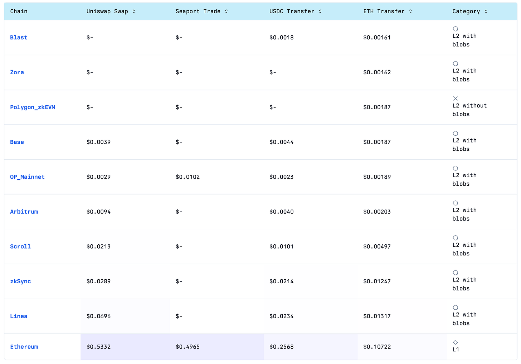Open the Zora chain link
Viewport: 521px width, 364px height.
coord(17,72)
